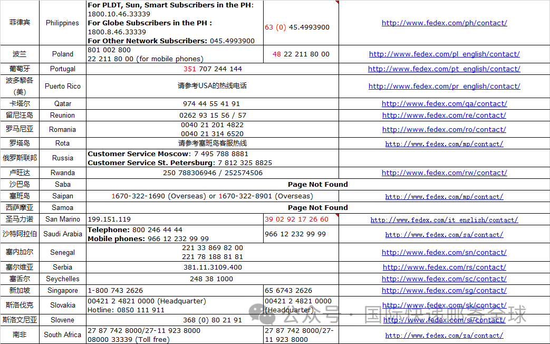Image resolution: width=550 pixels, height=344 pixels.
Task: Click the "Romania" country cell
Action: pos(62,129)
